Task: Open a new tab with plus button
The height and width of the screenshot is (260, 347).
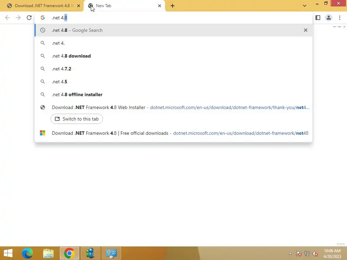Action: [x=172, y=6]
